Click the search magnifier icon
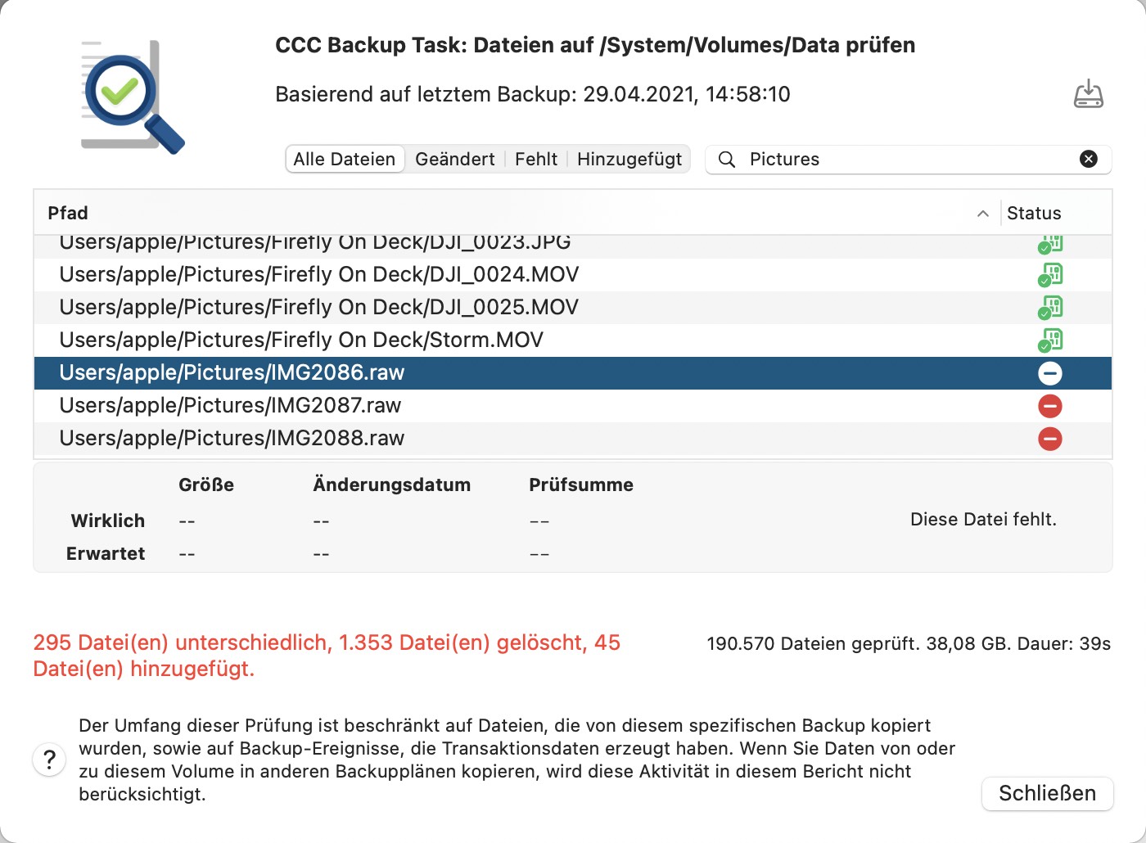 (726, 159)
